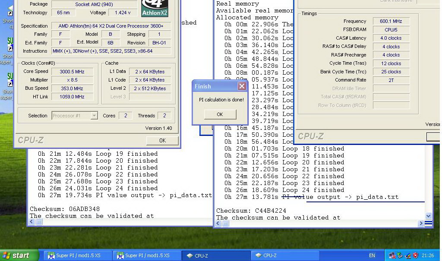442x261 pixels.
Task: Select the CAS# Latency value 4.0 clocks
Action: pyautogui.click(x=391, y=38)
